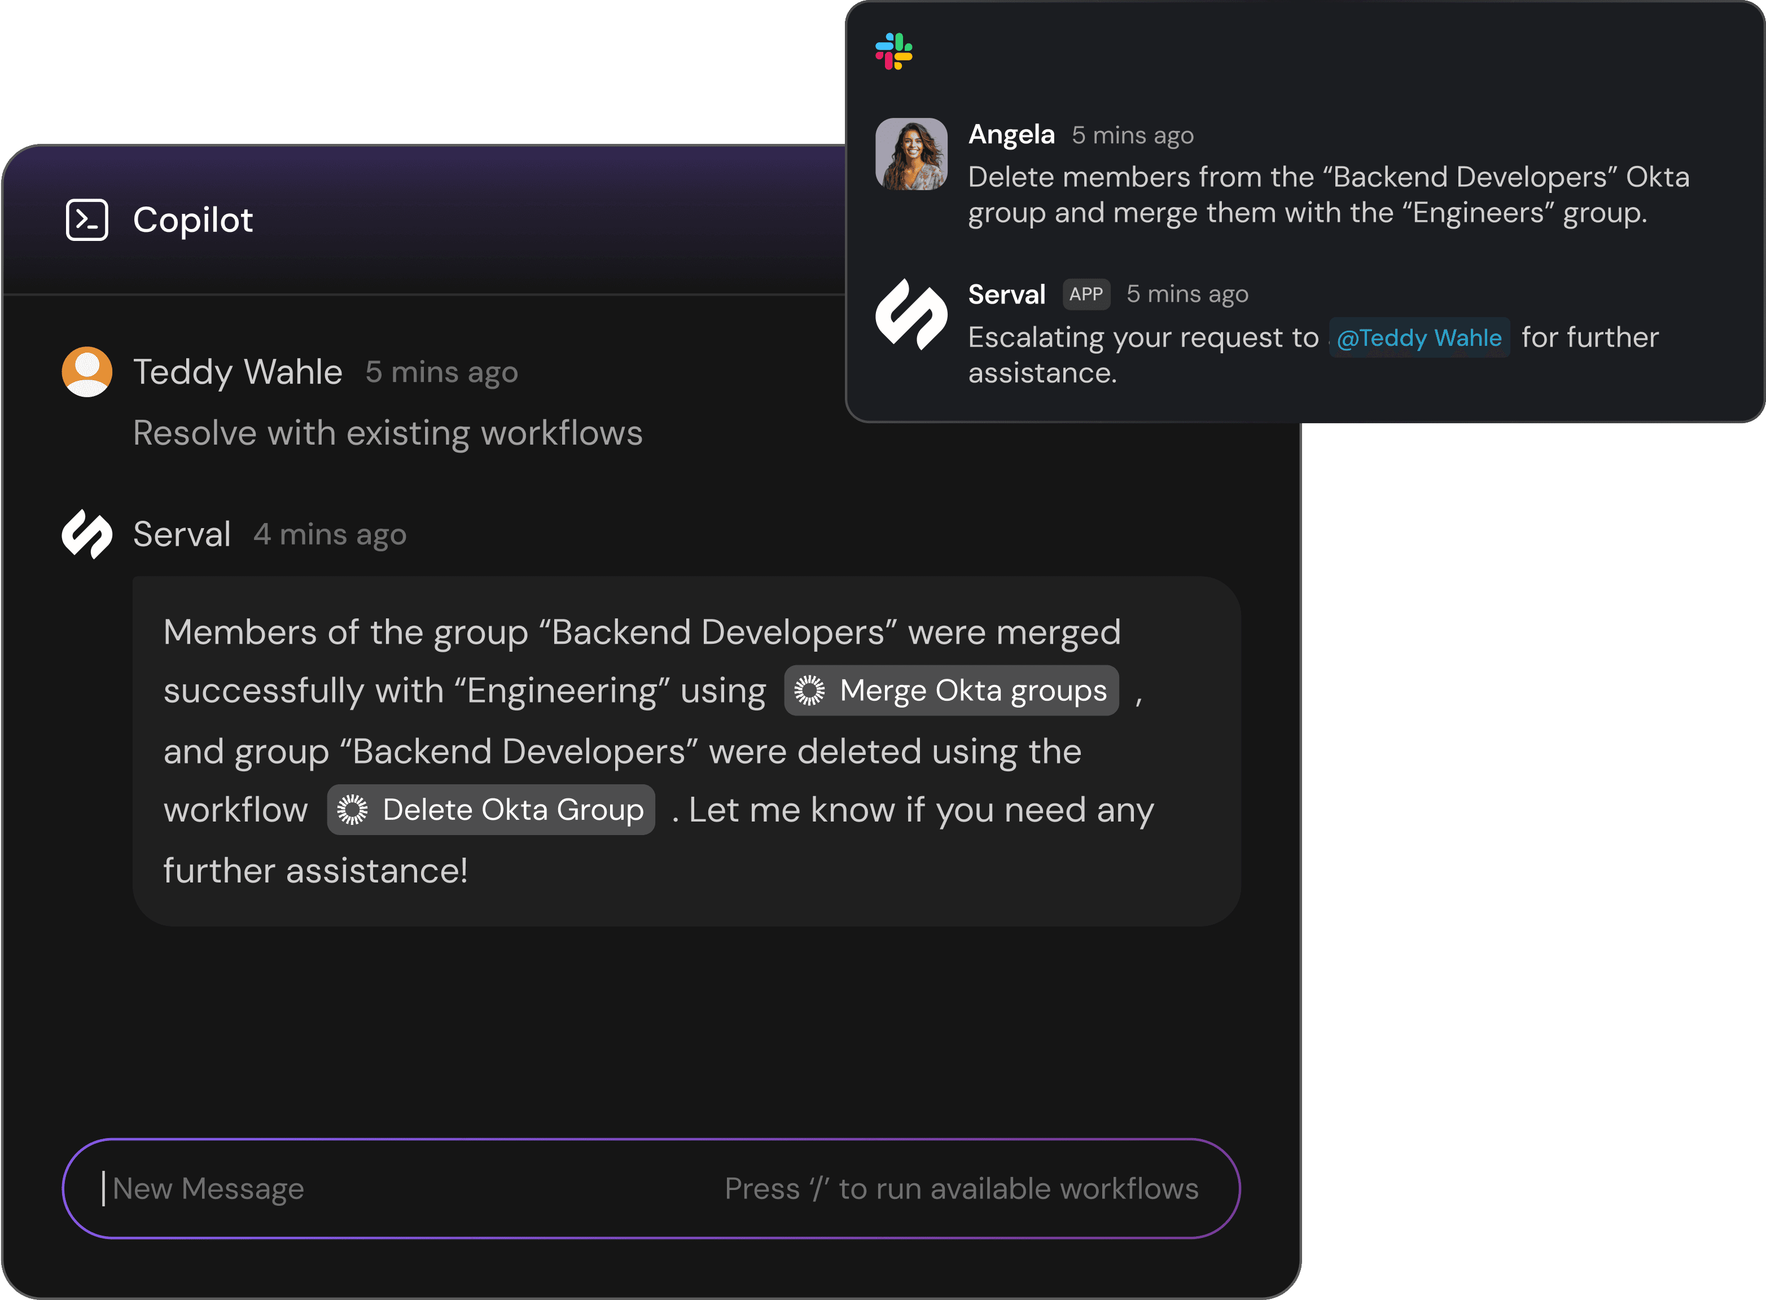Click the @Teddy Wahle mention
The image size is (1766, 1300).
(x=1419, y=337)
